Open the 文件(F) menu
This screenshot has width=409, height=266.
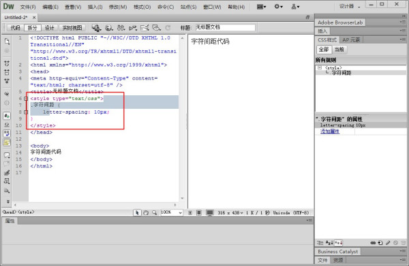(x=28, y=7)
